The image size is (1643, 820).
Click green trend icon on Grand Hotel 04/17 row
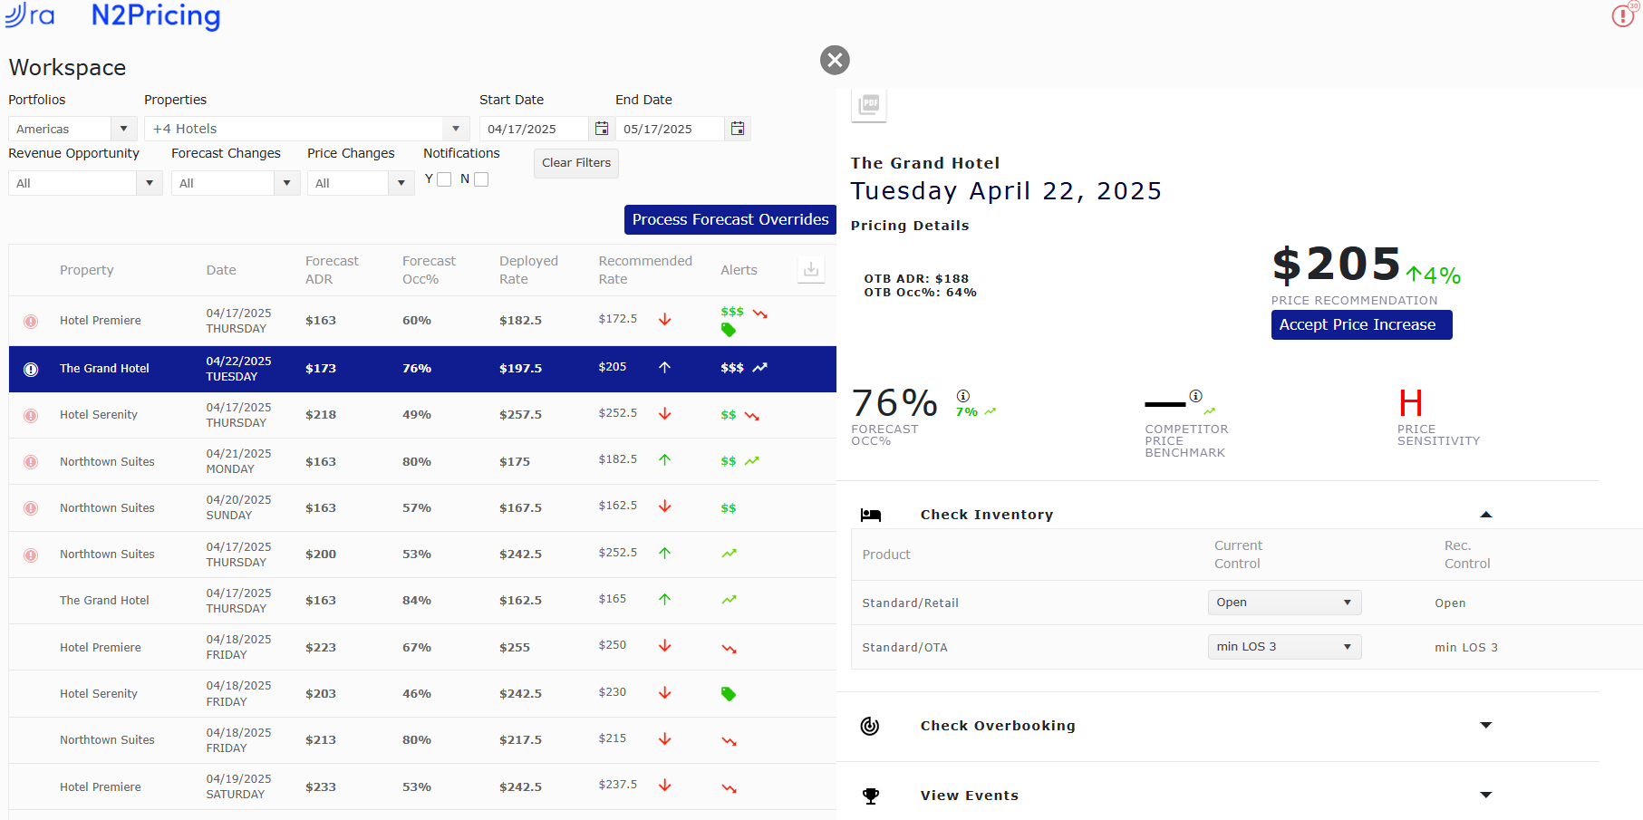click(x=730, y=600)
